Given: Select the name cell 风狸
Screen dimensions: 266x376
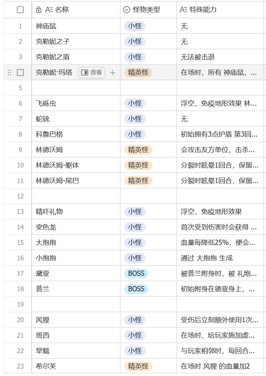Looking at the screenshot, I should coord(76,320).
